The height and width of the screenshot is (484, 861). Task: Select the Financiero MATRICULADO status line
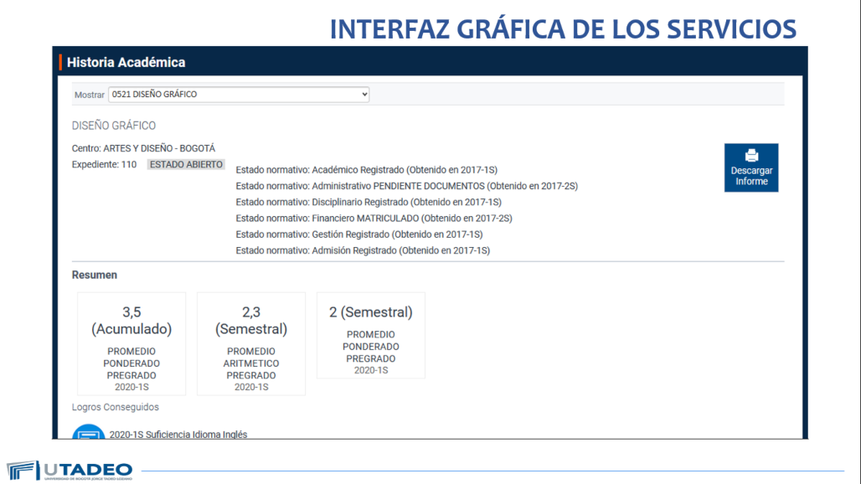pyautogui.click(x=374, y=219)
